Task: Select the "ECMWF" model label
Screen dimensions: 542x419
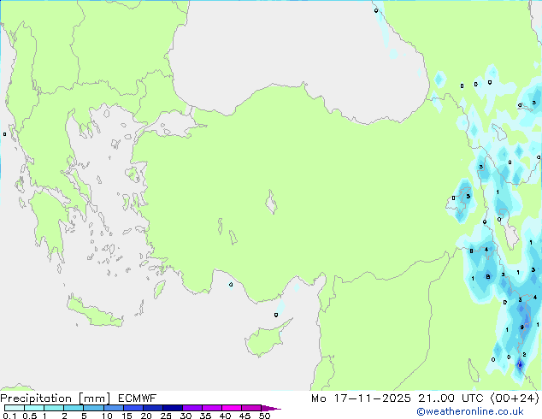Action: [x=138, y=398]
